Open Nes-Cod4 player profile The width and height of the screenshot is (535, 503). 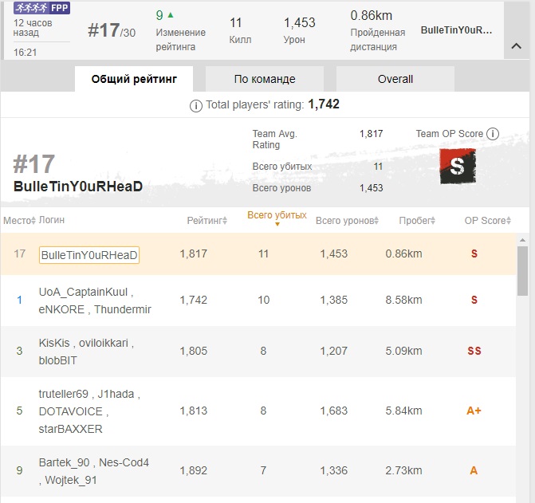[x=124, y=462]
